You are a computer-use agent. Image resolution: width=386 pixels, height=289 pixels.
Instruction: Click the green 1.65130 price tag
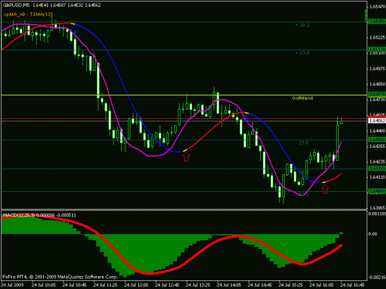pos(377,49)
